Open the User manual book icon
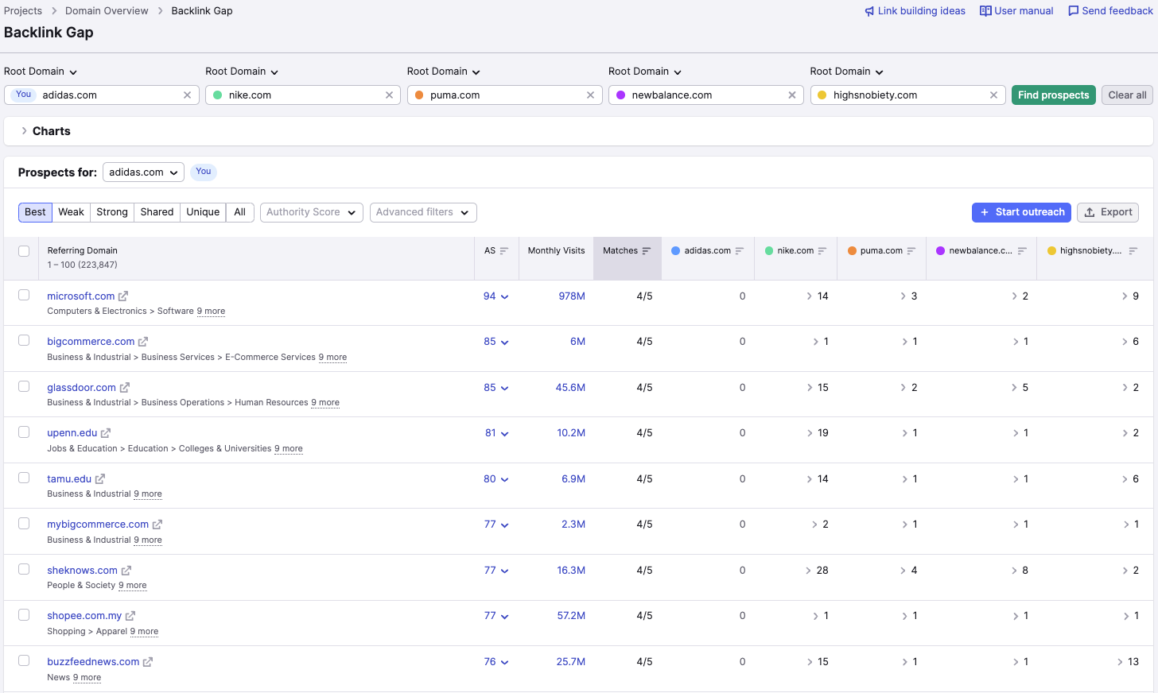This screenshot has height=693, width=1158. point(985,11)
